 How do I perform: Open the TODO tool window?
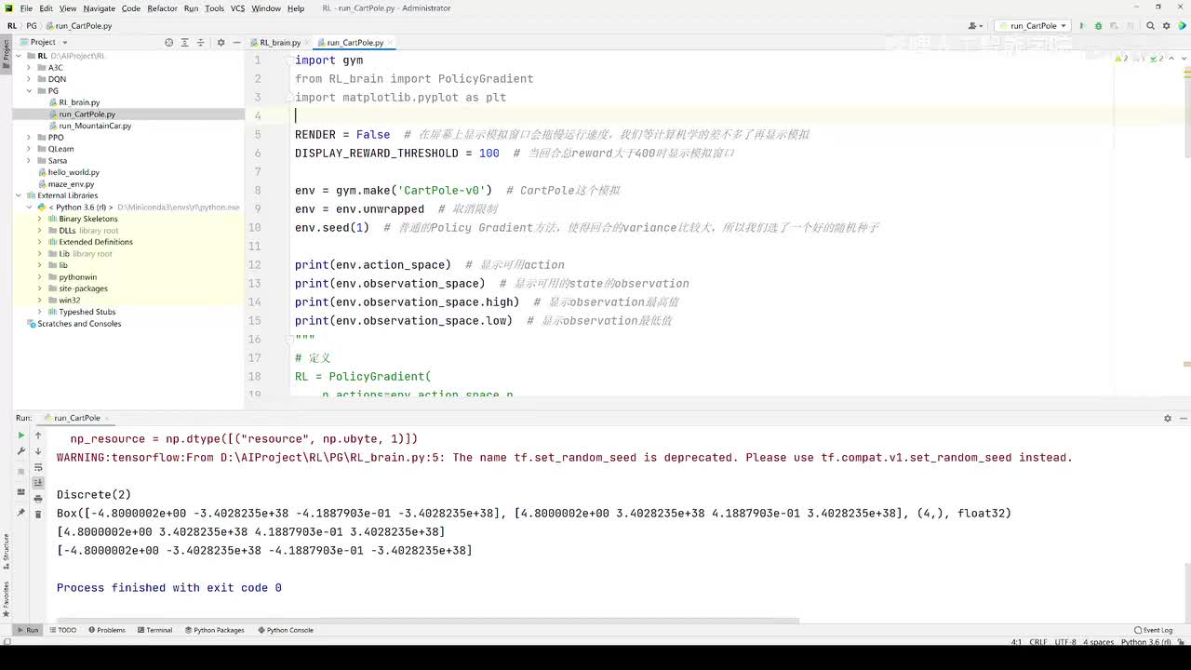pos(62,630)
